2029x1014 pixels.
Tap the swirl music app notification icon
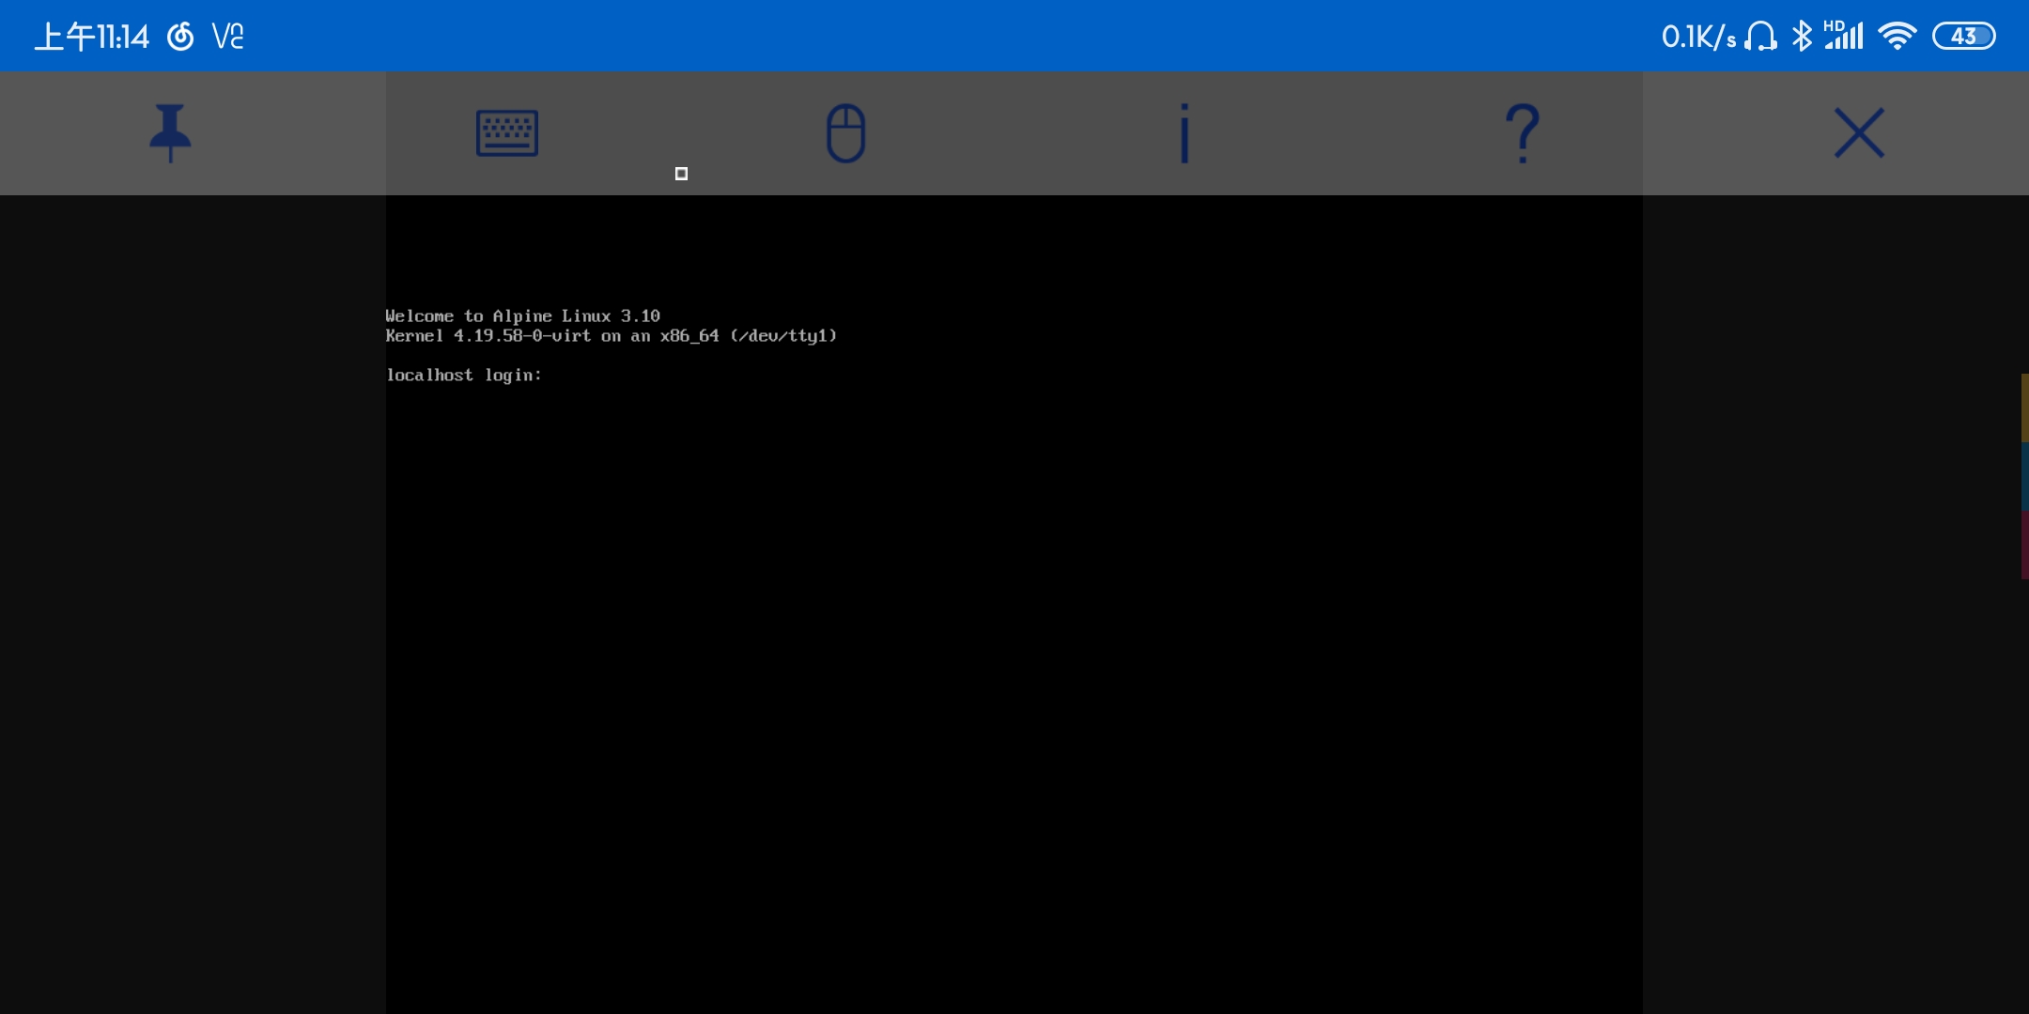point(180,37)
